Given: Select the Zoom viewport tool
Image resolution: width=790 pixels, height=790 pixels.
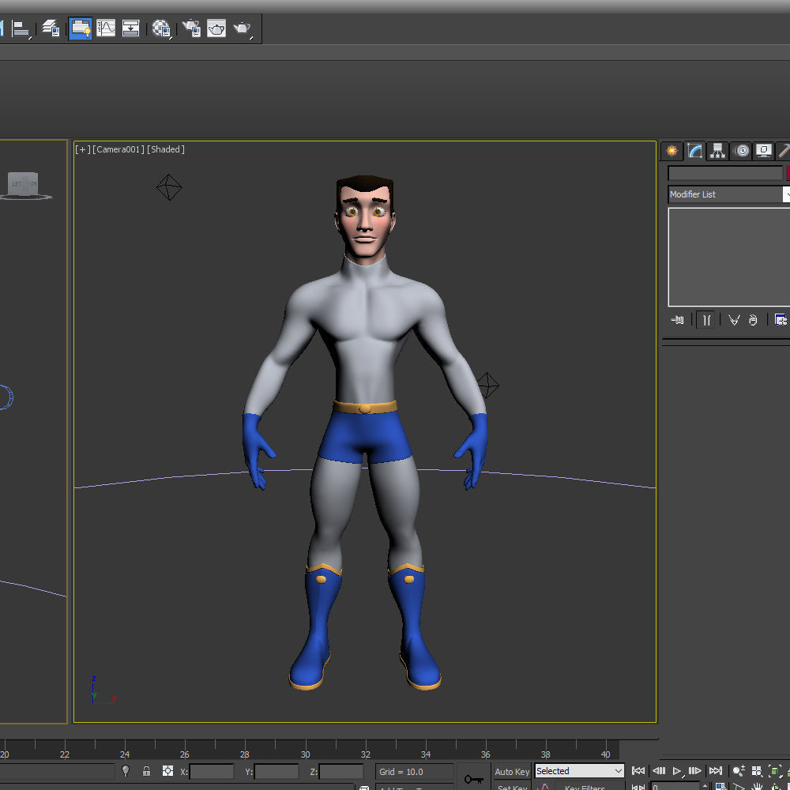Looking at the screenshot, I should tap(739, 771).
